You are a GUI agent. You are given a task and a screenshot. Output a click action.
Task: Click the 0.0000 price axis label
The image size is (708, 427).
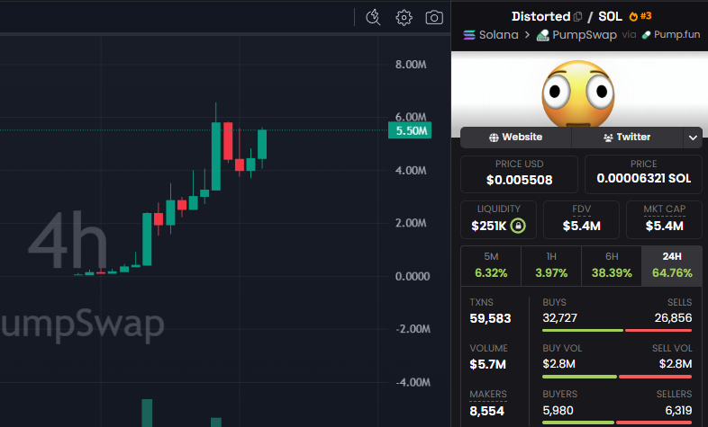[x=413, y=276]
